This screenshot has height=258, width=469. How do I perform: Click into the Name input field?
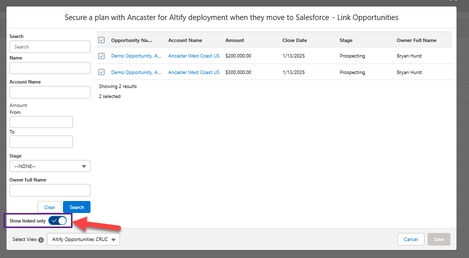point(50,68)
